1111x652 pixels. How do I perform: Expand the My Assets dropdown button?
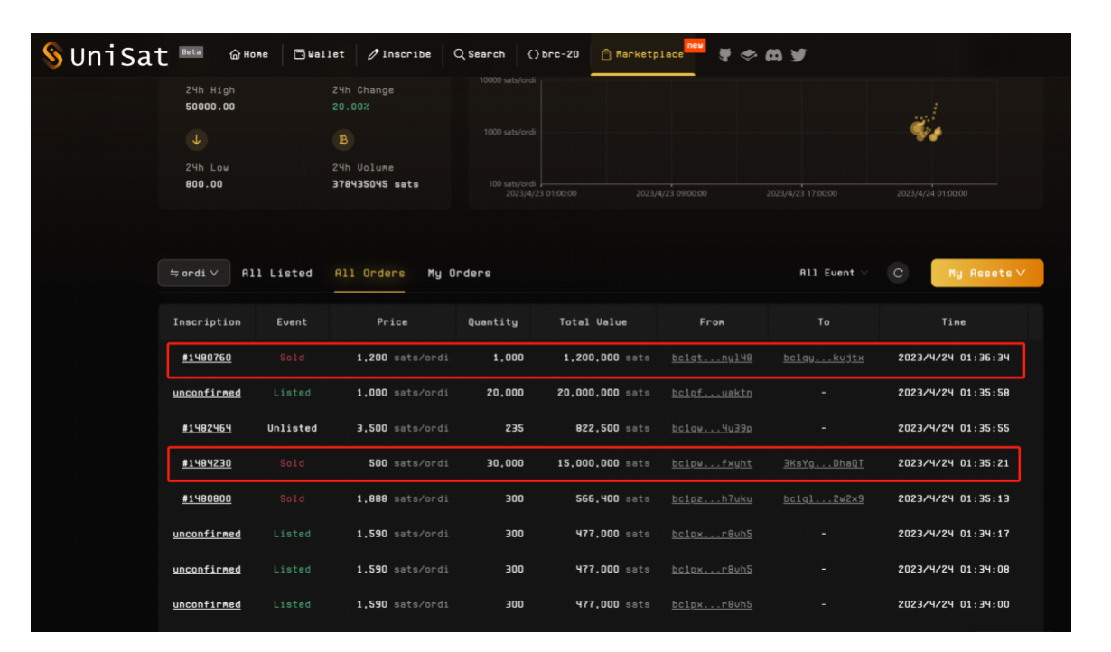987,274
